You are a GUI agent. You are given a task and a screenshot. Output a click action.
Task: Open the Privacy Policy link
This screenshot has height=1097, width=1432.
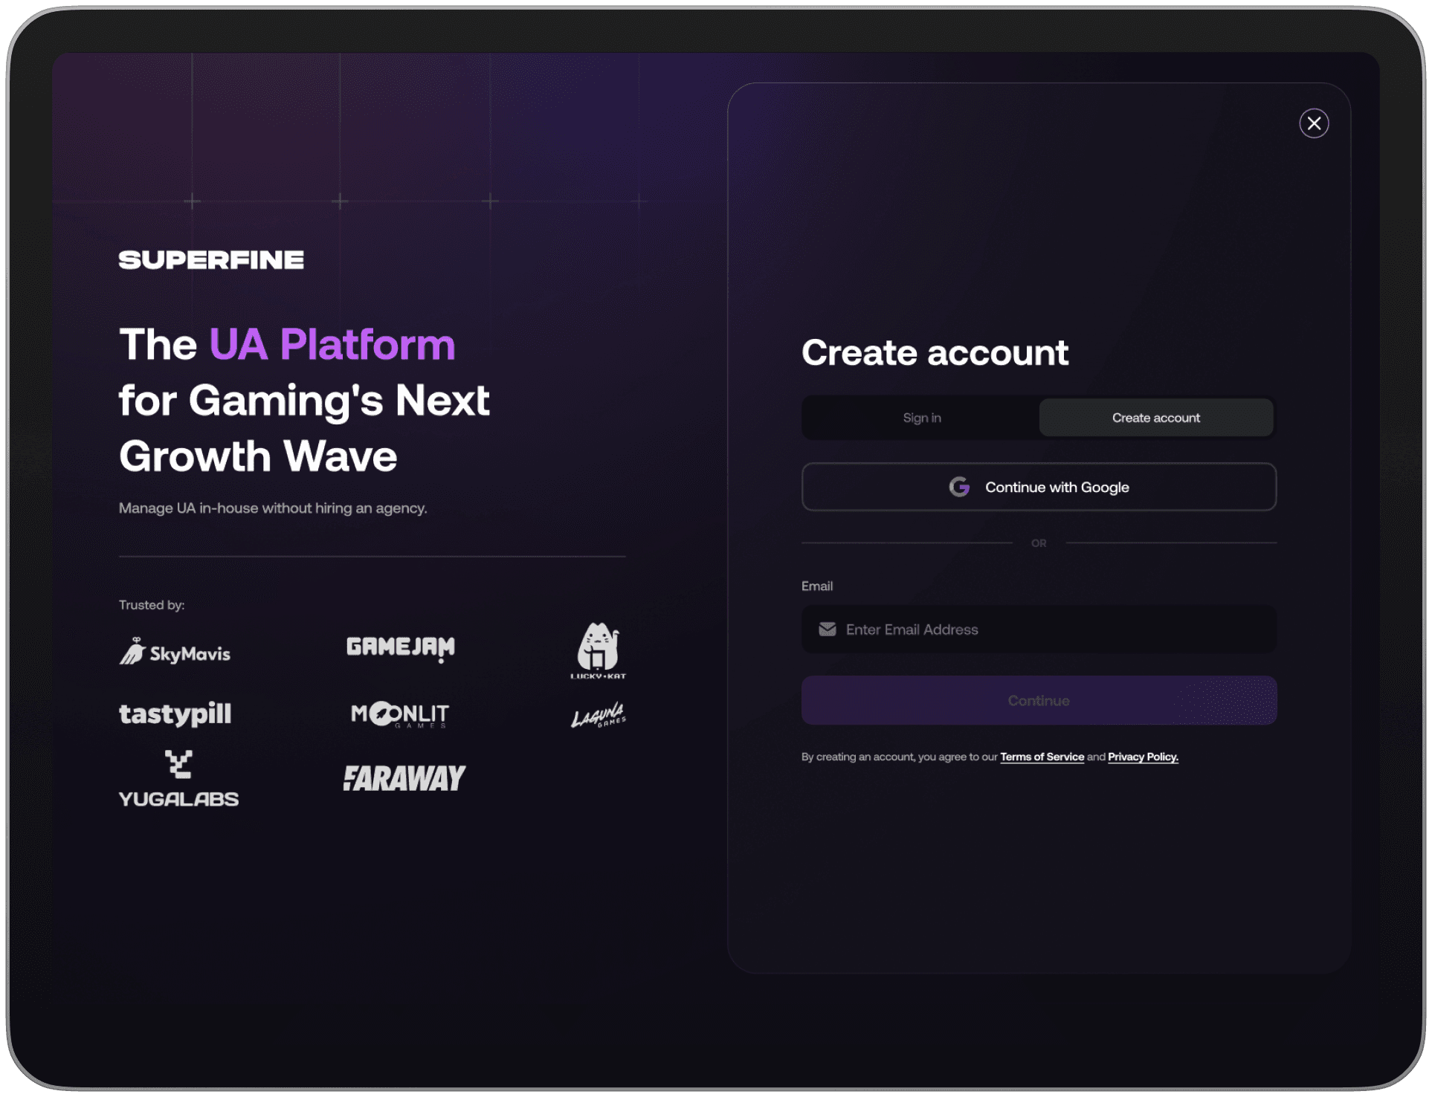tap(1143, 757)
